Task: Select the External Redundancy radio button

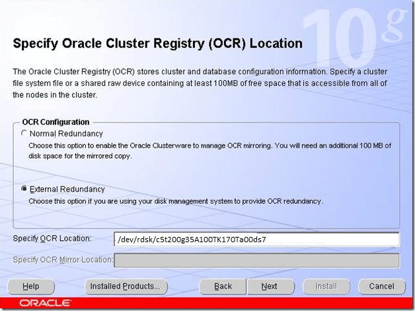Action: pos(24,189)
